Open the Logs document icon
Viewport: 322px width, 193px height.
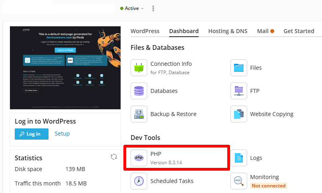[239, 158]
